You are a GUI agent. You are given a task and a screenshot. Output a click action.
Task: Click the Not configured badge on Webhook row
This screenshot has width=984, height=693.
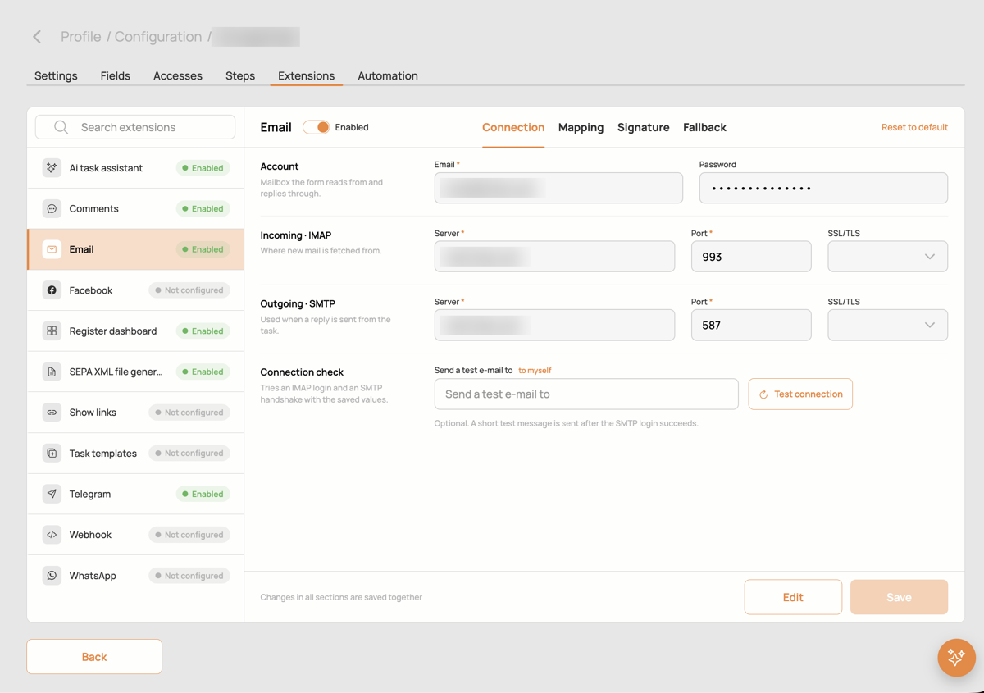189,535
